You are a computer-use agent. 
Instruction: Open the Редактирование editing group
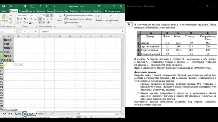click(x=110, y=18)
